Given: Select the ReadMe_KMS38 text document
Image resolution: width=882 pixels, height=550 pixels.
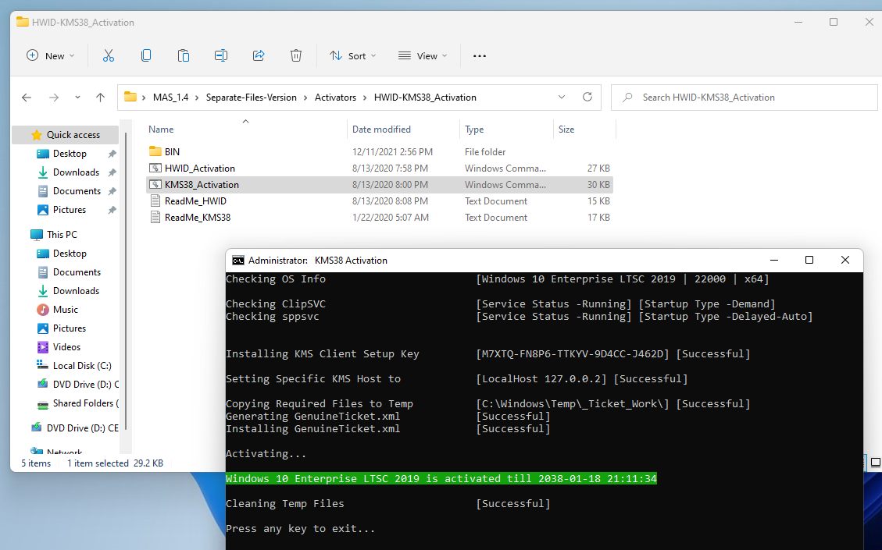Looking at the screenshot, I should pyautogui.click(x=380, y=217).
